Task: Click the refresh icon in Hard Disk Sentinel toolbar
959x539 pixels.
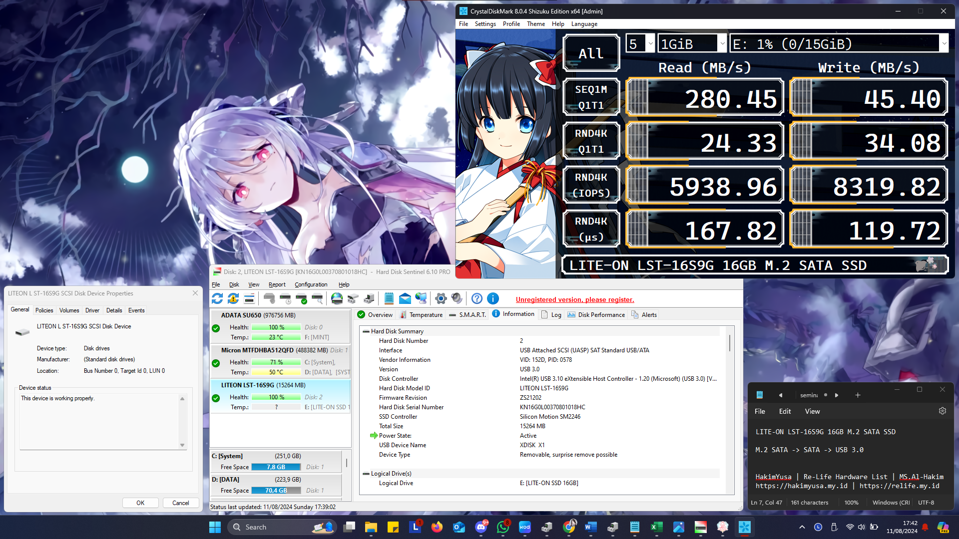Action: point(217,298)
